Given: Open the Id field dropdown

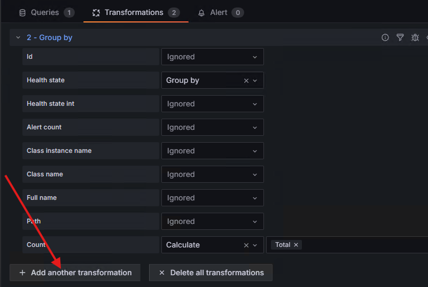Looking at the screenshot, I should click(212, 57).
